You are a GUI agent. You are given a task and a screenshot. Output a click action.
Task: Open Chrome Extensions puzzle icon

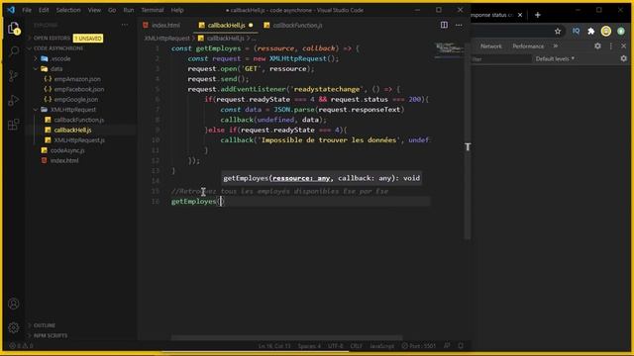pyautogui.click(x=591, y=31)
